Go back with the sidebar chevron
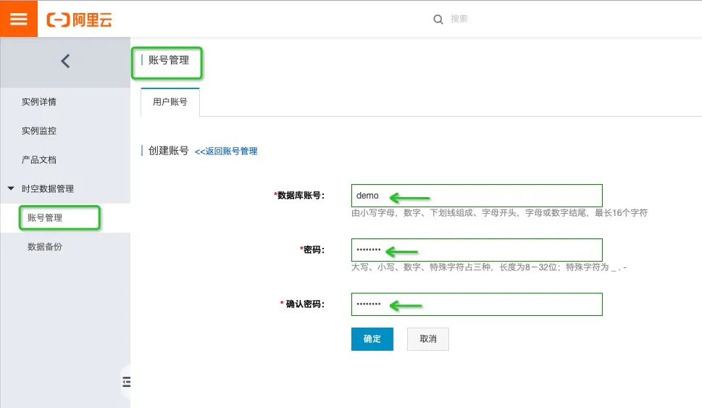This screenshot has height=408, width=702. [65, 62]
